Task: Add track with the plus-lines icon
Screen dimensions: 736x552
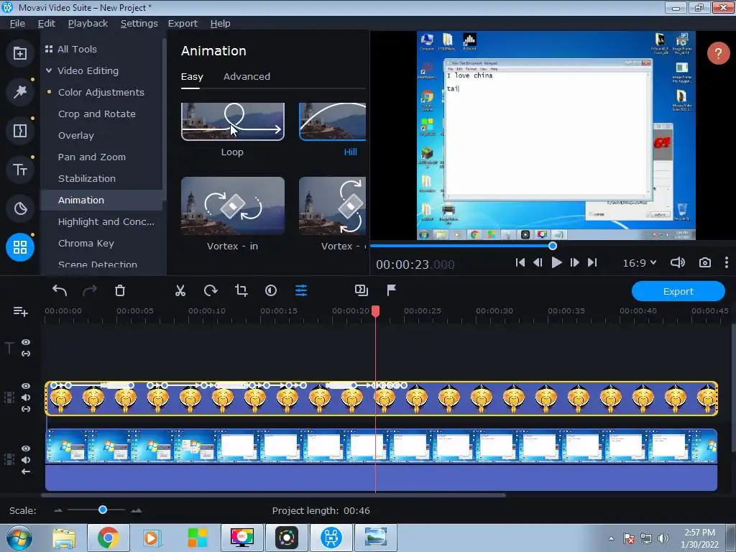Action: pyautogui.click(x=21, y=311)
